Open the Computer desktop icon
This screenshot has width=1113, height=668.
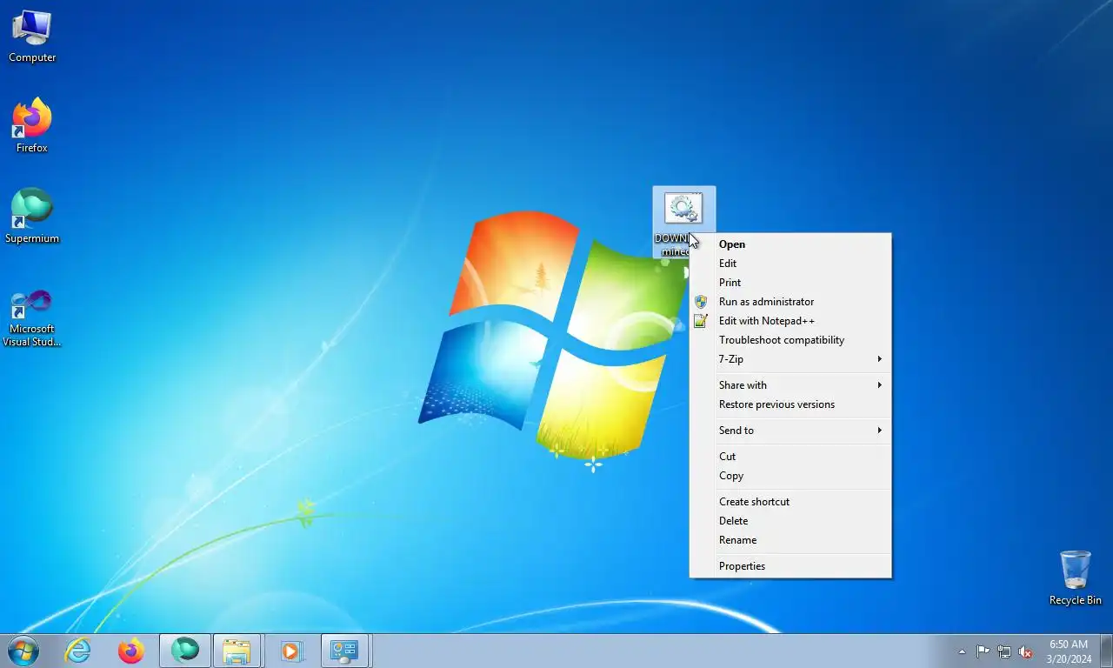[x=32, y=37]
